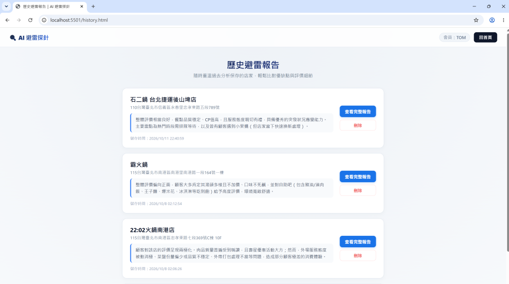Click the 霸火鍋 card title

point(139,165)
